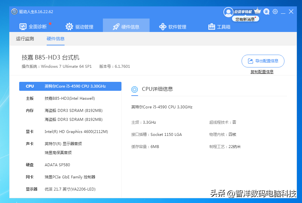Viewport: 302px width, 203px height.
Task: Select the 显示器 优派 21.7 英寸 row
Action: (70, 189)
